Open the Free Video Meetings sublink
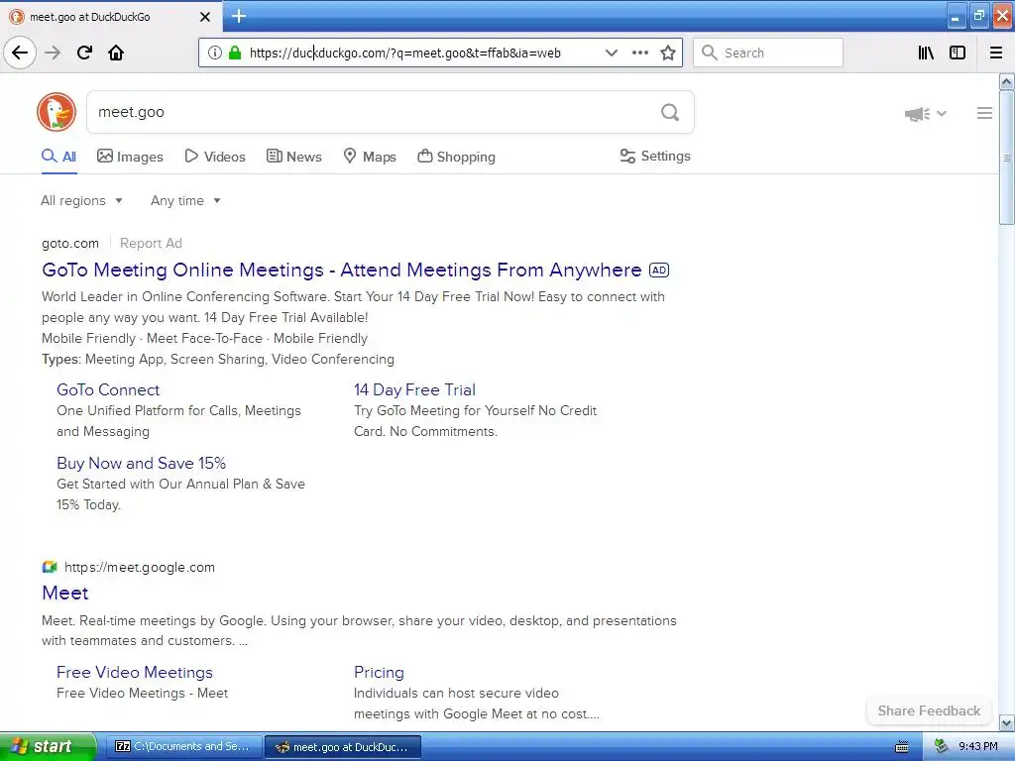Viewport: 1015px width, 761px height. click(135, 673)
